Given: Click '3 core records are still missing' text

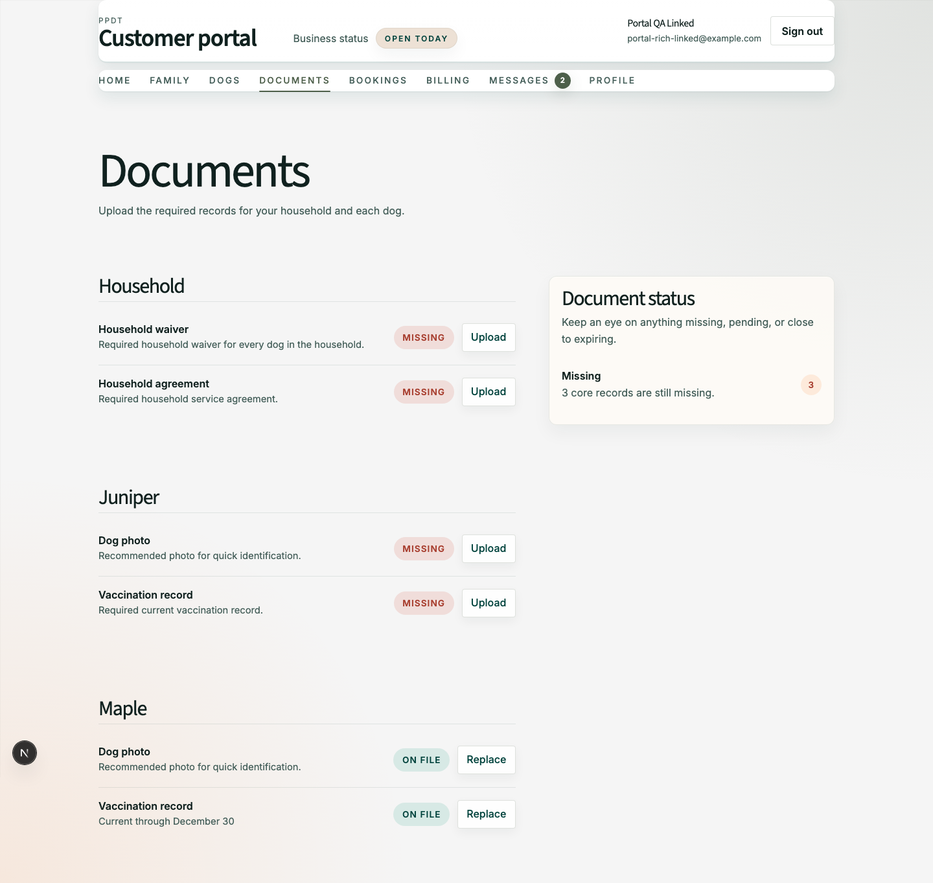Looking at the screenshot, I should point(638,393).
